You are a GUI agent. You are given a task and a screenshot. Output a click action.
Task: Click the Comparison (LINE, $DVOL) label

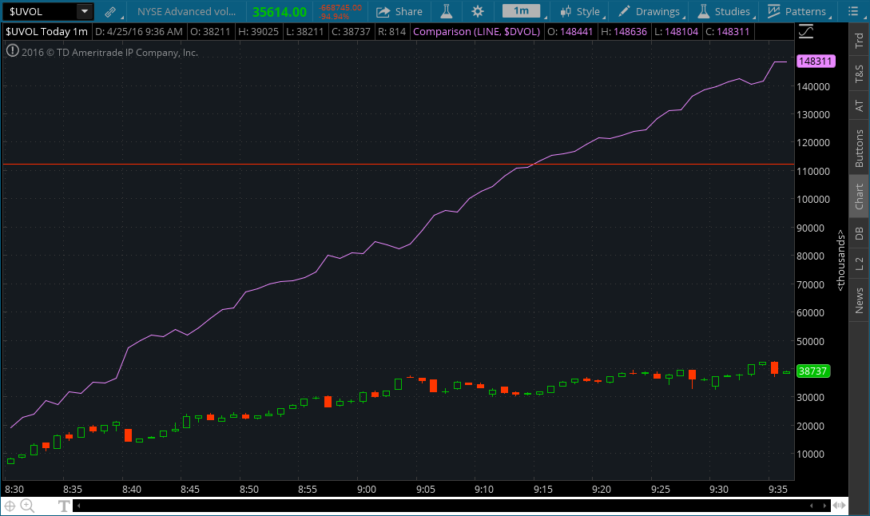click(477, 32)
